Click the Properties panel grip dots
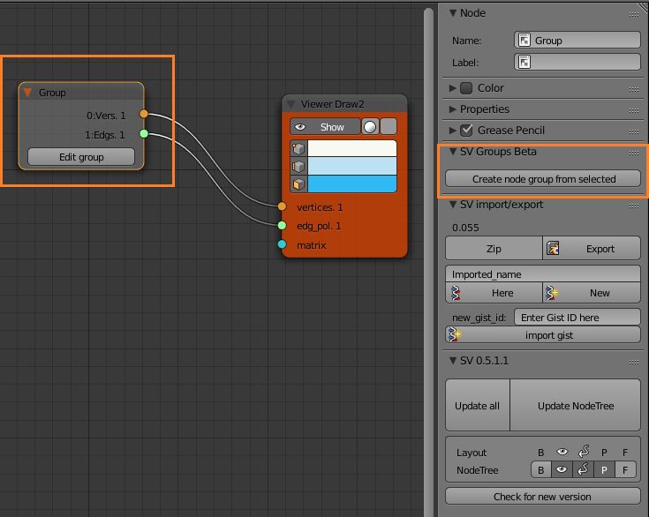Viewport: 649px width, 517px height. click(x=634, y=110)
